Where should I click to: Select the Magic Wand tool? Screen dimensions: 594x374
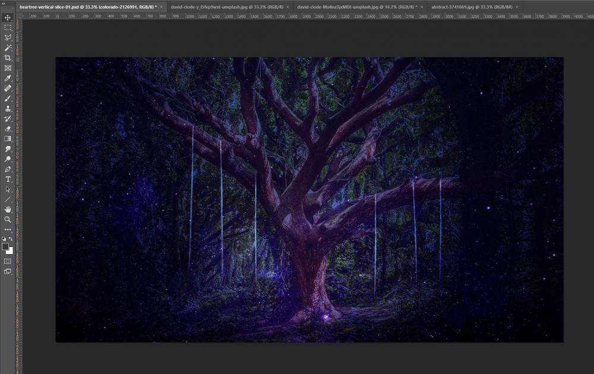pyautogui.click(x=8, y=47)
